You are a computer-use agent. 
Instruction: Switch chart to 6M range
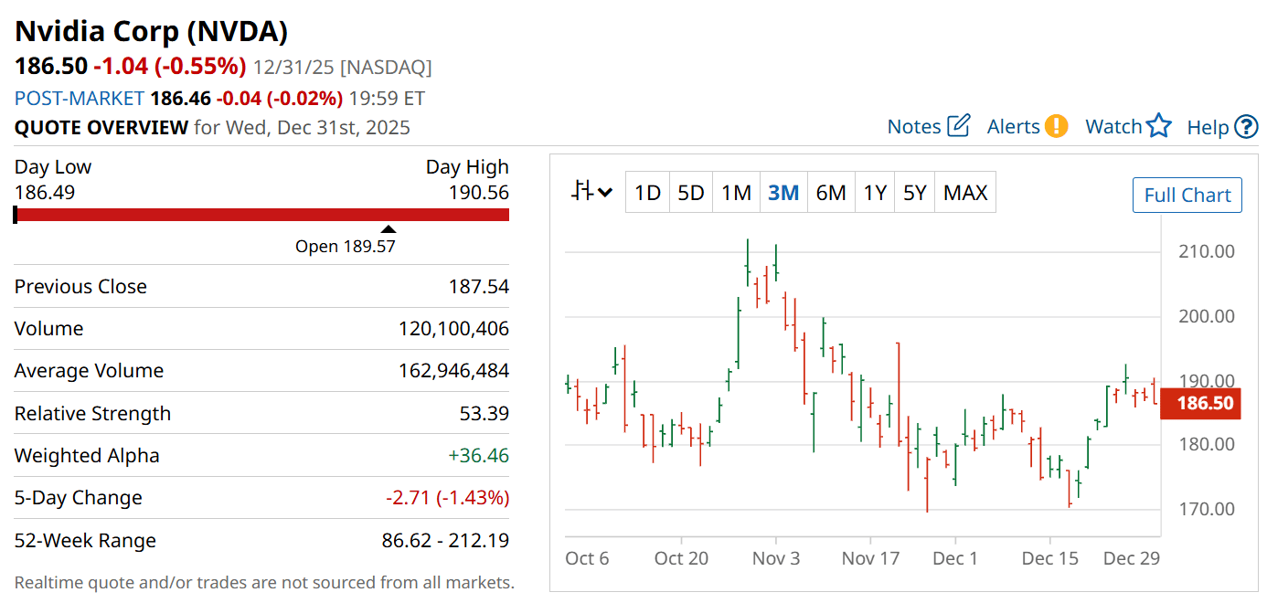pyautogui.click(x=830, y=193)
